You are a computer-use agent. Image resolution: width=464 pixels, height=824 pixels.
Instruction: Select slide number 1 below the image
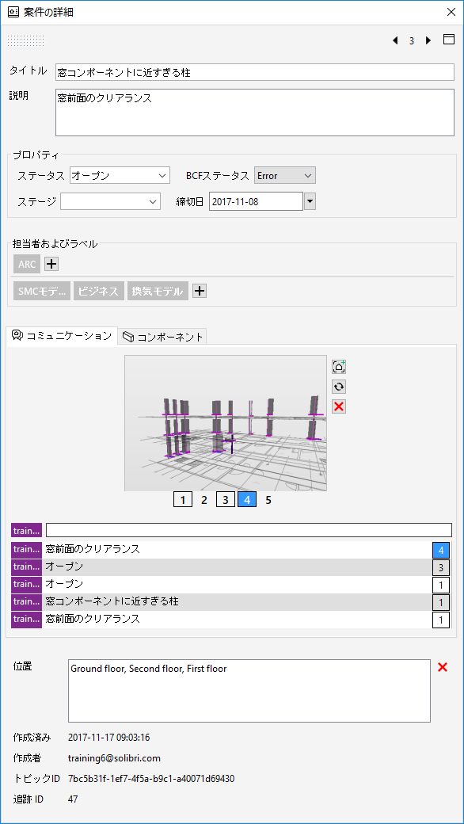[x=183, y=500]
